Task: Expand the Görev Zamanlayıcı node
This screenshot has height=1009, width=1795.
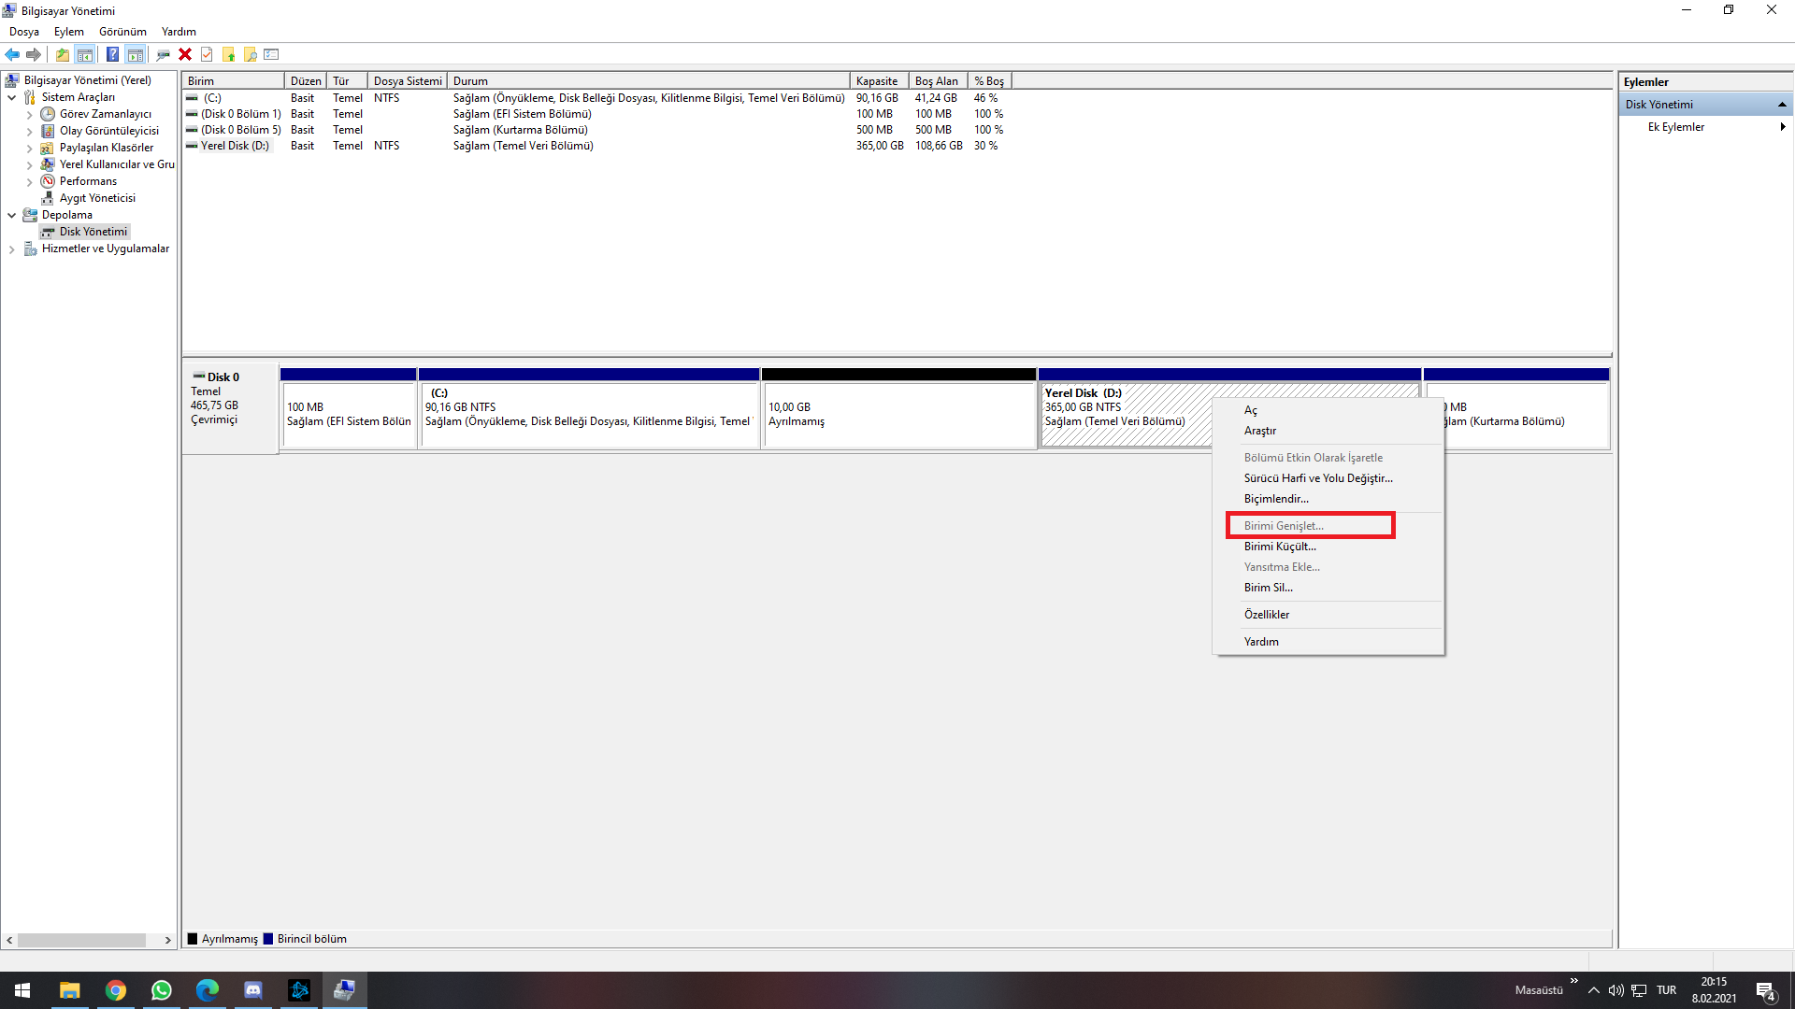Action: (29, 115)
